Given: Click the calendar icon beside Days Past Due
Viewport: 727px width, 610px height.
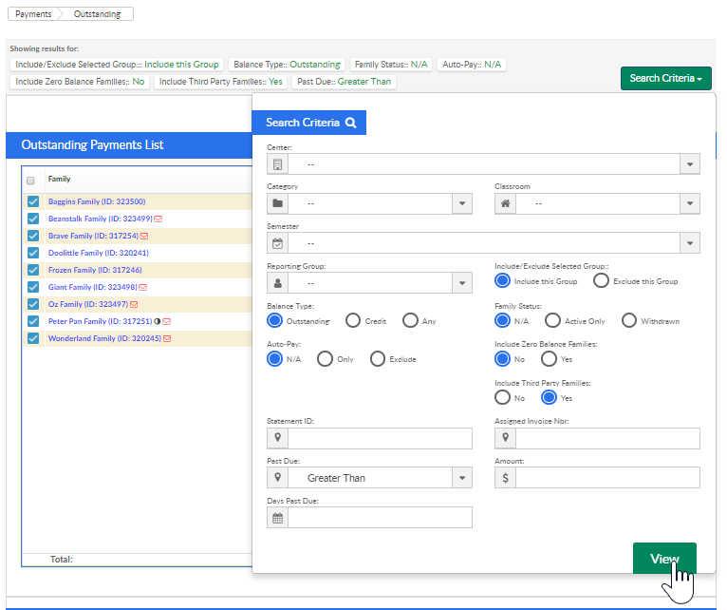Looking at the screenshot, I should [x=277, y=518].
